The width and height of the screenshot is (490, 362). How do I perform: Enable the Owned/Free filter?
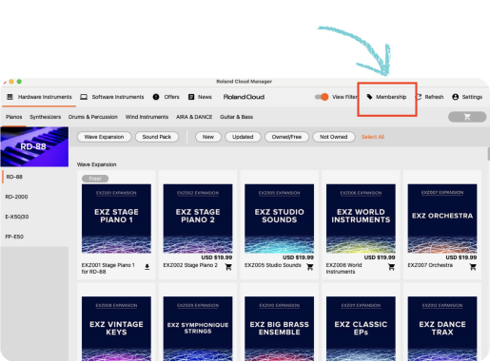[286, 137]
